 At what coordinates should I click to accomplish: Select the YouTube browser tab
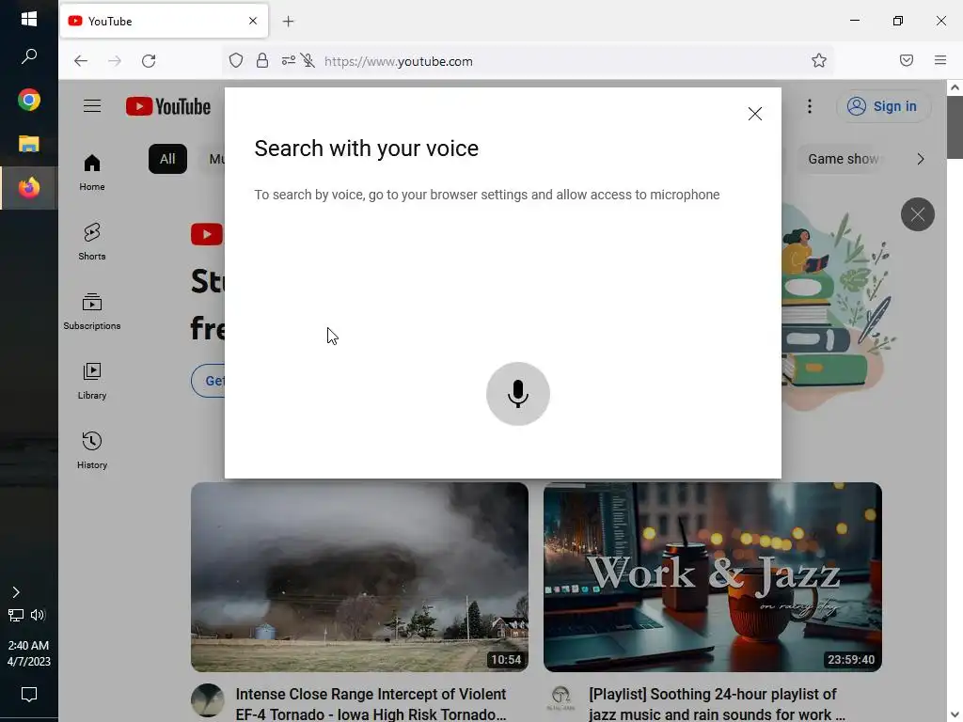click(164, 21)
